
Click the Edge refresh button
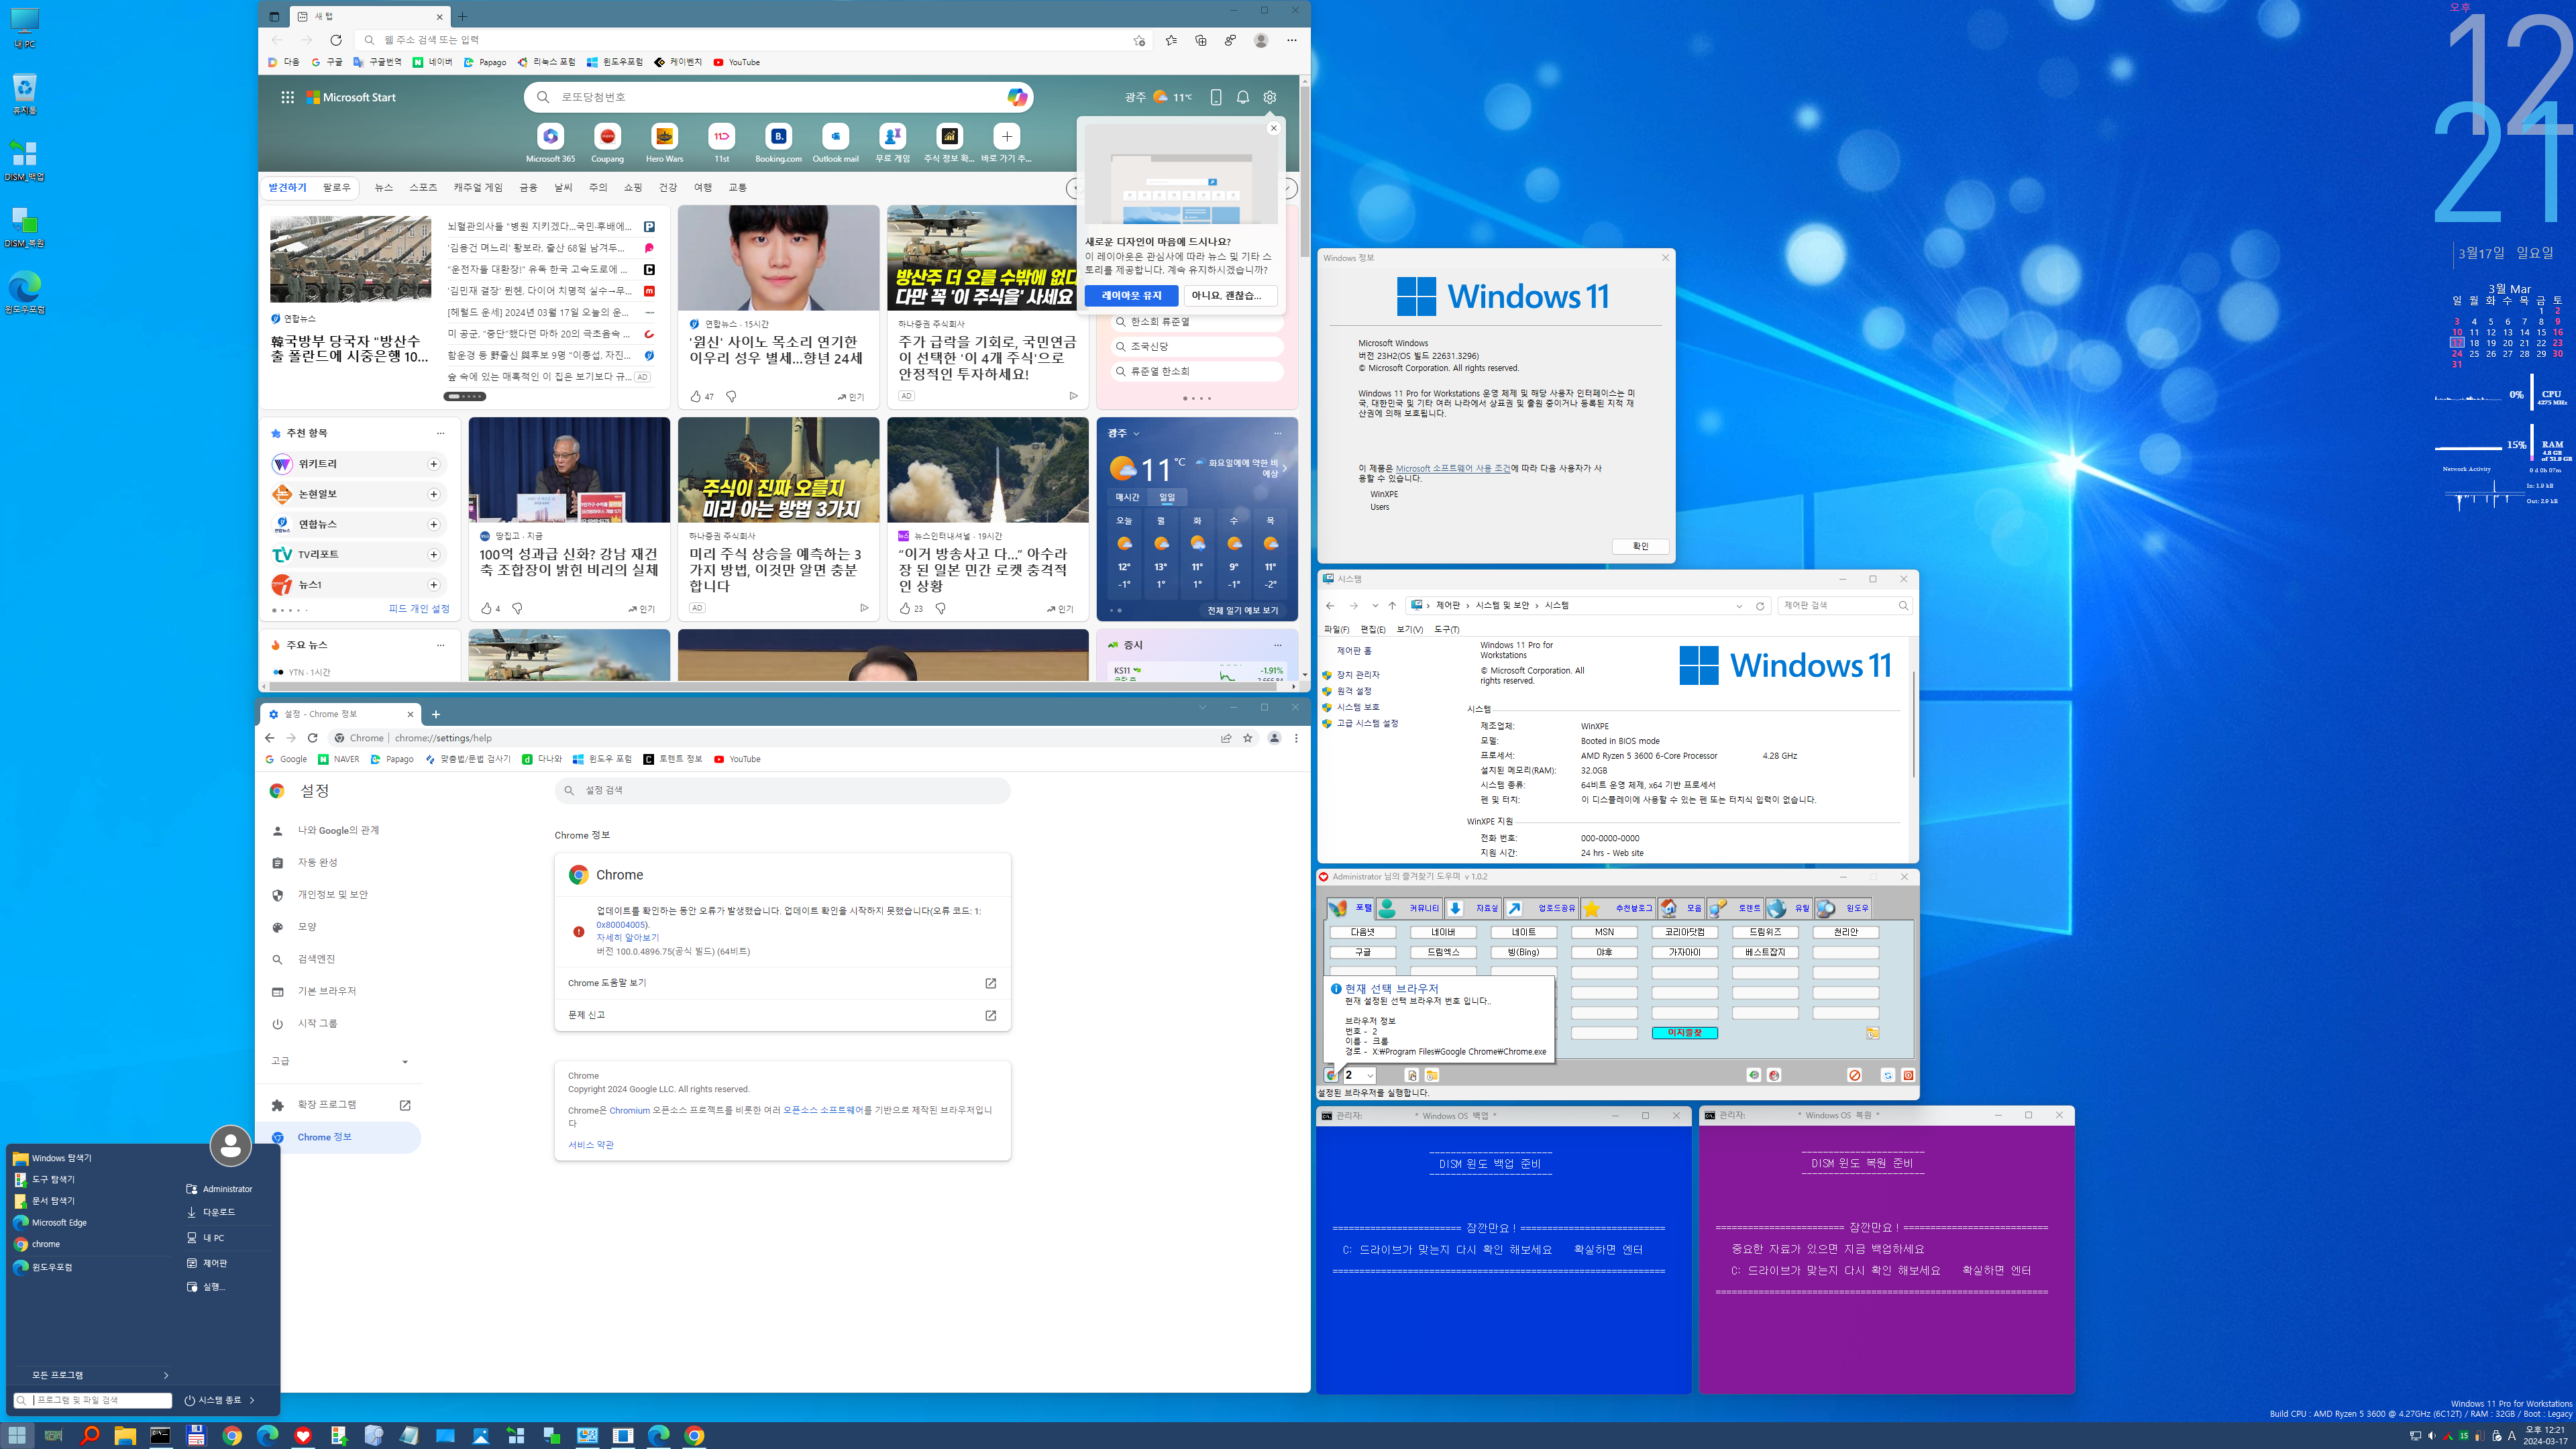336,40
